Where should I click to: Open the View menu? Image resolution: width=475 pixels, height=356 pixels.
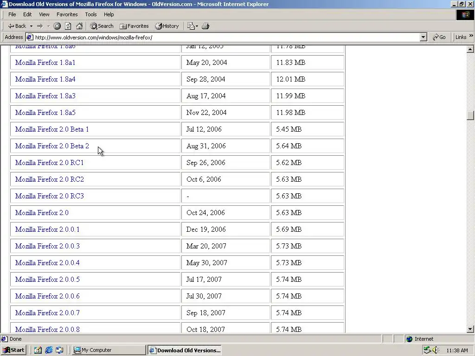(44, 14)
